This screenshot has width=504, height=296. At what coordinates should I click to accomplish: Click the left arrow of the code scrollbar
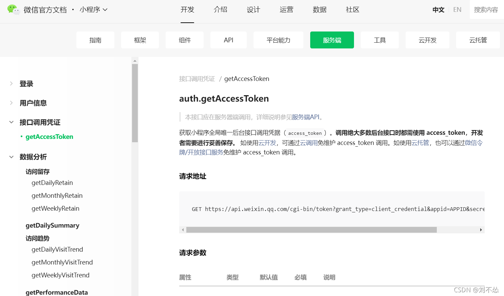point(183,230)
